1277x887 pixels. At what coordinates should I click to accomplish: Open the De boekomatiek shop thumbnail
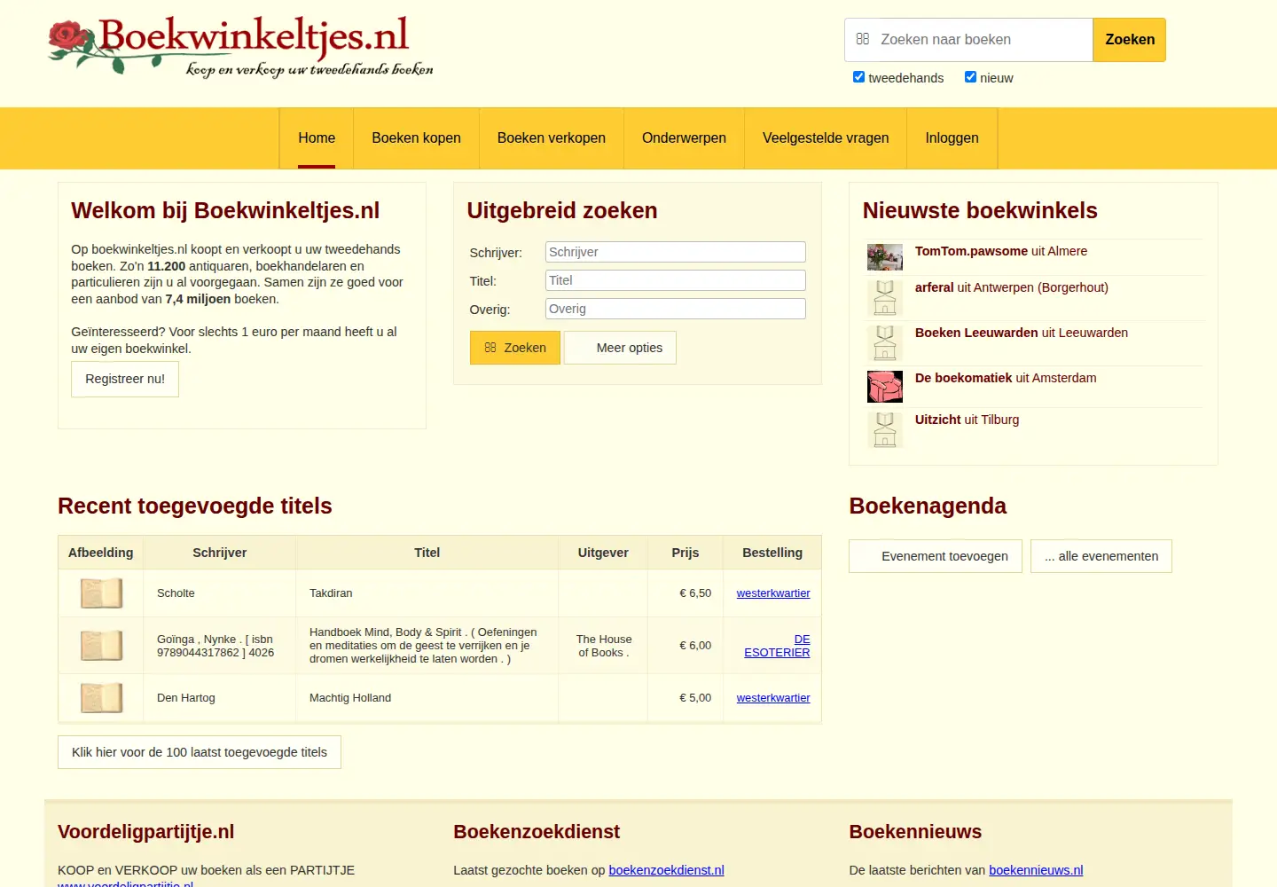(884, 387)
